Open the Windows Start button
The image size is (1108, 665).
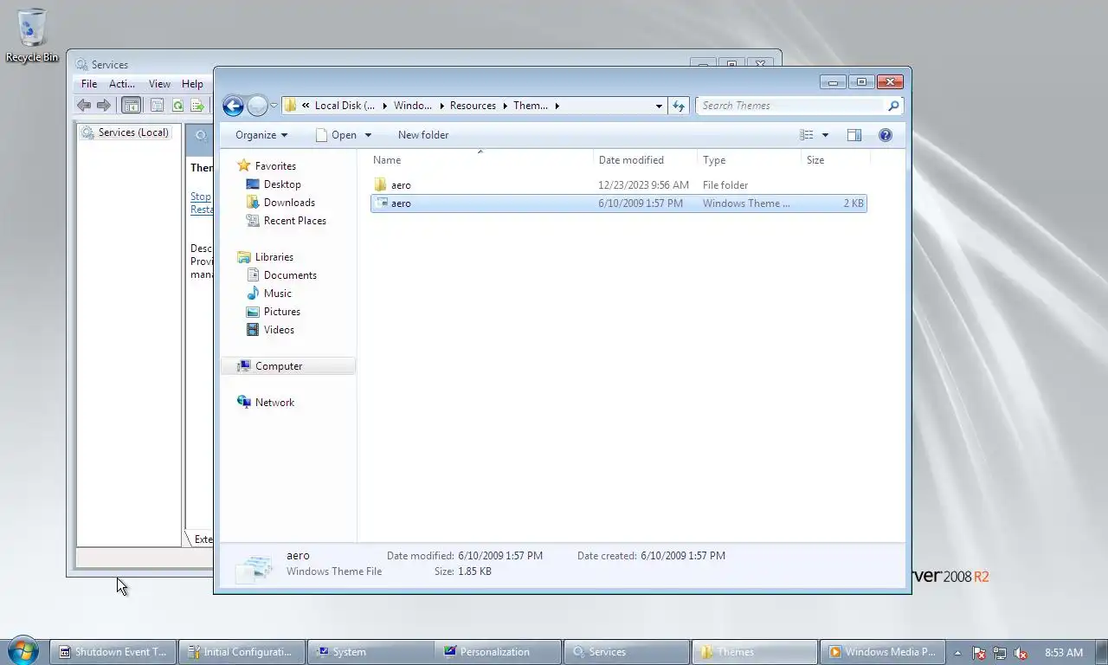[x=23, y=650]
